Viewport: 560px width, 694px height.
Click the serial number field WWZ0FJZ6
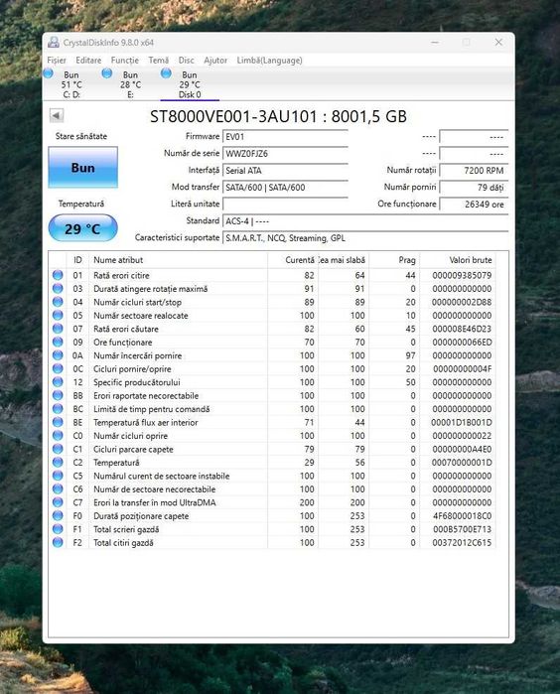285,154
